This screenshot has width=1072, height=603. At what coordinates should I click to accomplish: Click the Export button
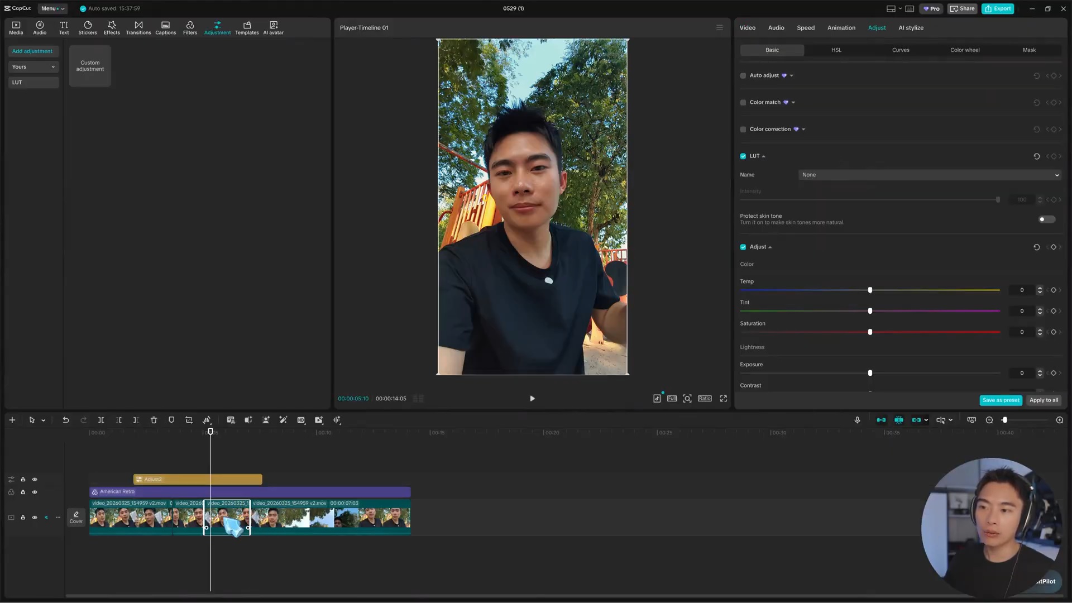(x=998, y=8)
